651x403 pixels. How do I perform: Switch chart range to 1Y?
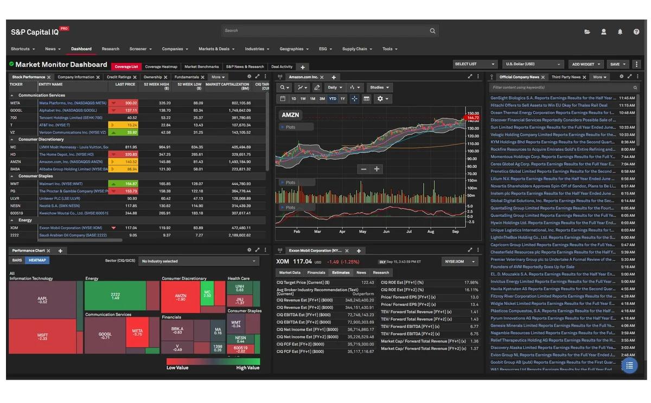click(x=342, y=99)
